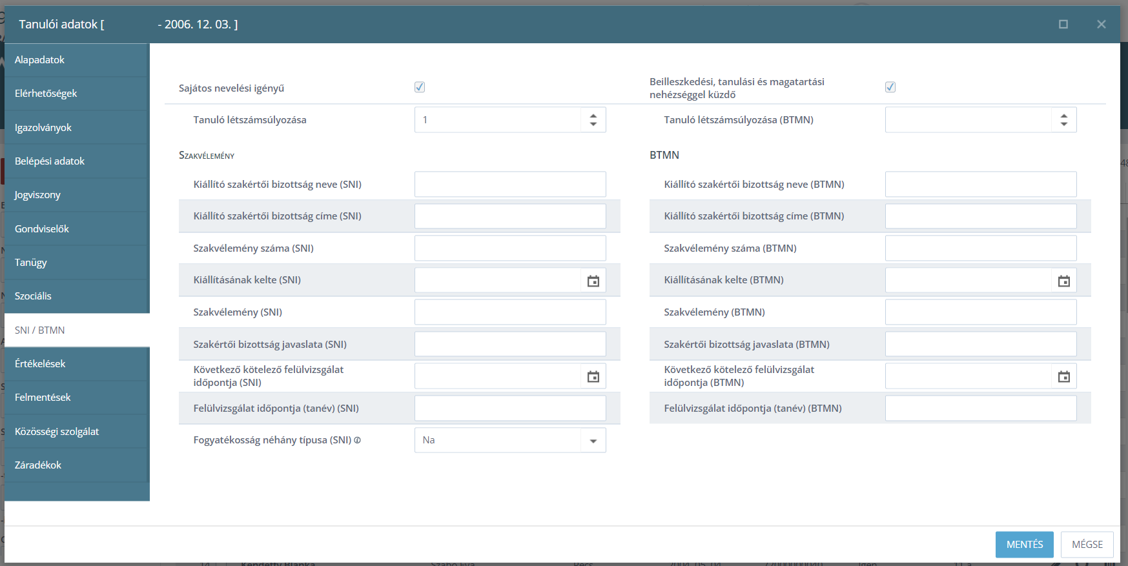Decrease Tanuló létszámsúlyozása (BTMN) with down arrow
Image resolution: width=1128 pixels, height=566 pixels.
(x=1063, y=124)
